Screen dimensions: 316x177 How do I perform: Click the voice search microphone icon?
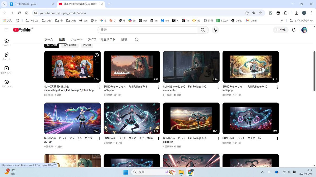click(215, 30)
